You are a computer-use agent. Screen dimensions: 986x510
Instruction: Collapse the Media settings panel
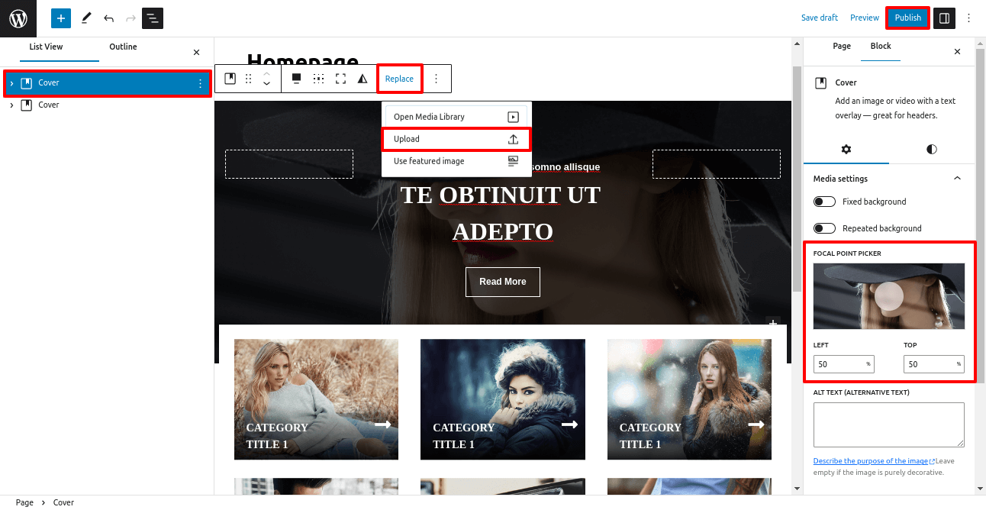click(x=957, y=179)
